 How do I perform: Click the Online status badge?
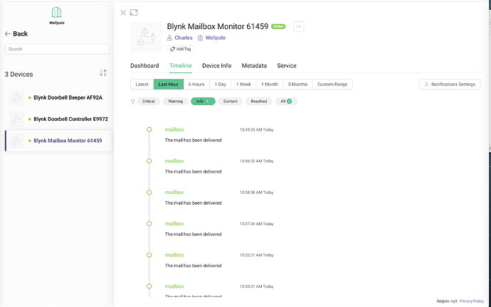(x=278, y=26)
